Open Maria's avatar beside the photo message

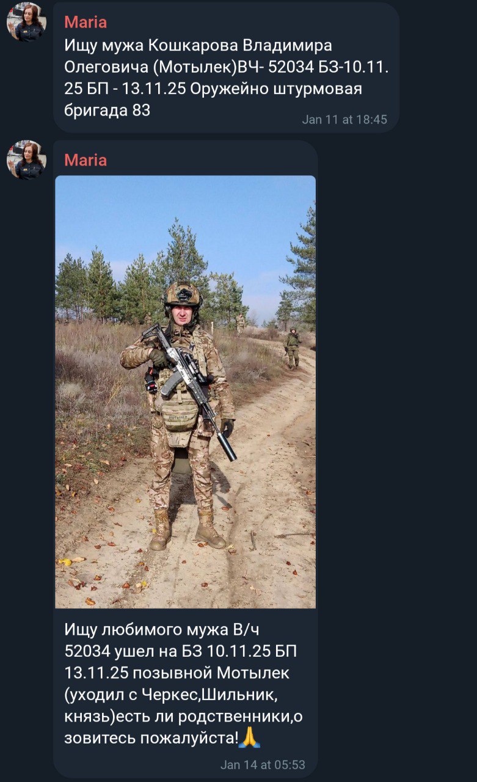tap(26, 160)
